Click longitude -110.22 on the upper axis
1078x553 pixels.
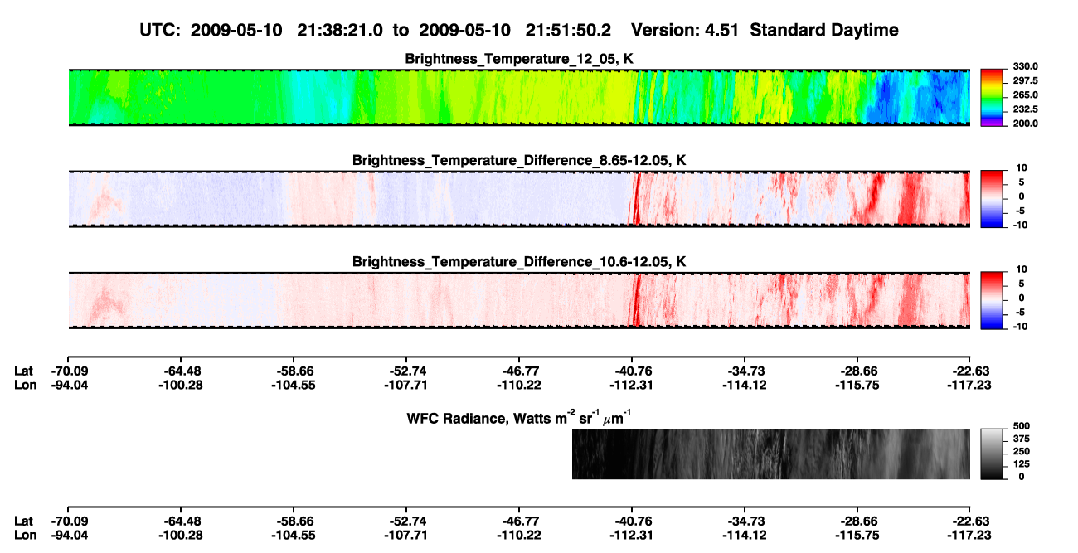518,385
